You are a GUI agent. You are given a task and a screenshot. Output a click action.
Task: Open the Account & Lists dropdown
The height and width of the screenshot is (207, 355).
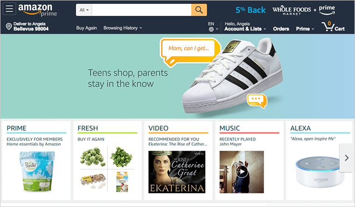pos(245,29)
